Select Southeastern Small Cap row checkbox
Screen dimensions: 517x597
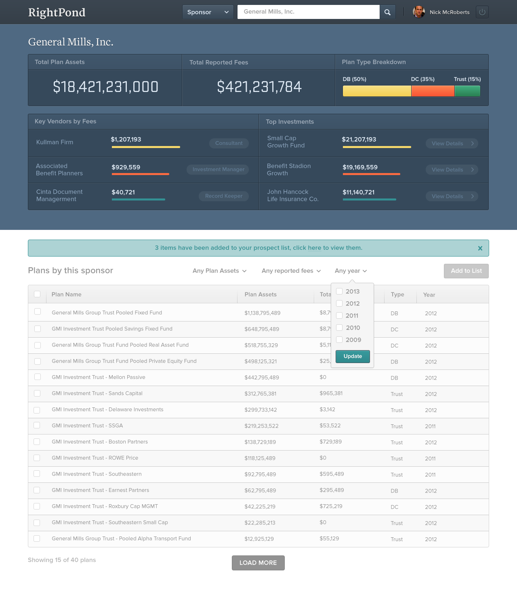37,523
